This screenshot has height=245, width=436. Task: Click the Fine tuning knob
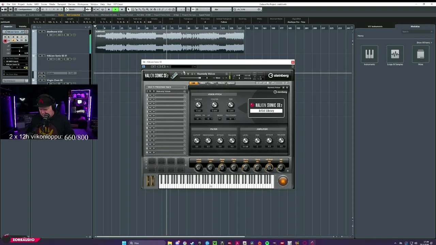(x=231, y=105)
